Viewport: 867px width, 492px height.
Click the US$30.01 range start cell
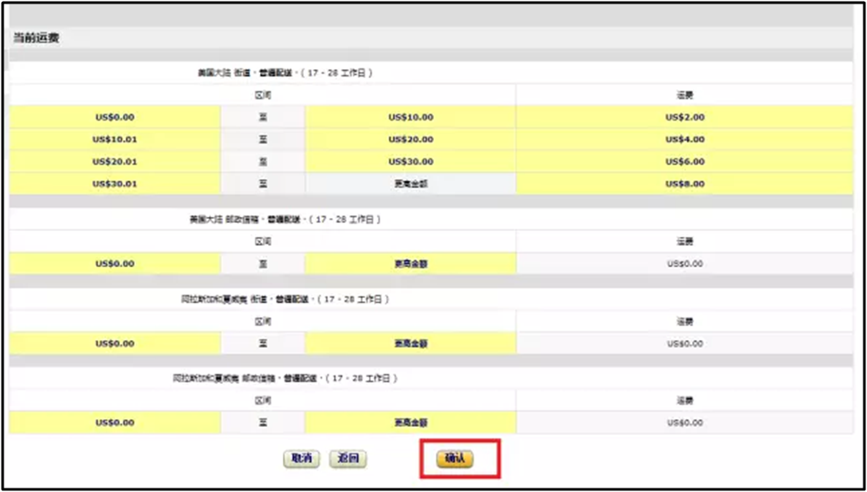click(115, 184)
